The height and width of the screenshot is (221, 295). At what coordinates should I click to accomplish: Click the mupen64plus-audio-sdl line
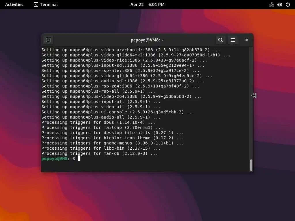123,81
